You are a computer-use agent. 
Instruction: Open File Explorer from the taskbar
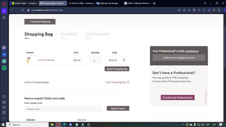point(52,125)
